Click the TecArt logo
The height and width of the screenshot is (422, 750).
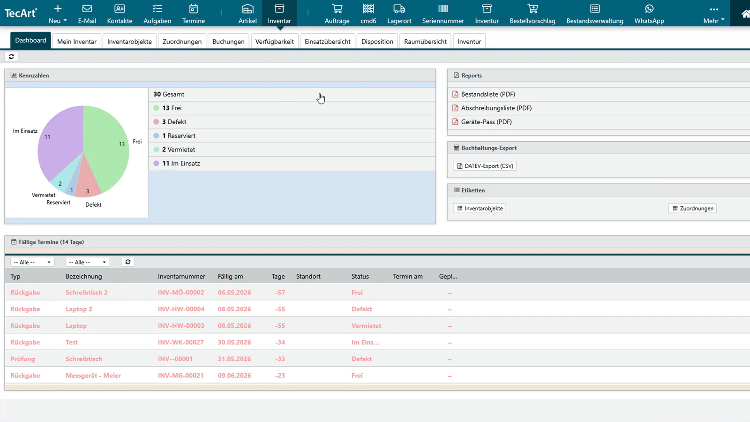coord(20,13)
